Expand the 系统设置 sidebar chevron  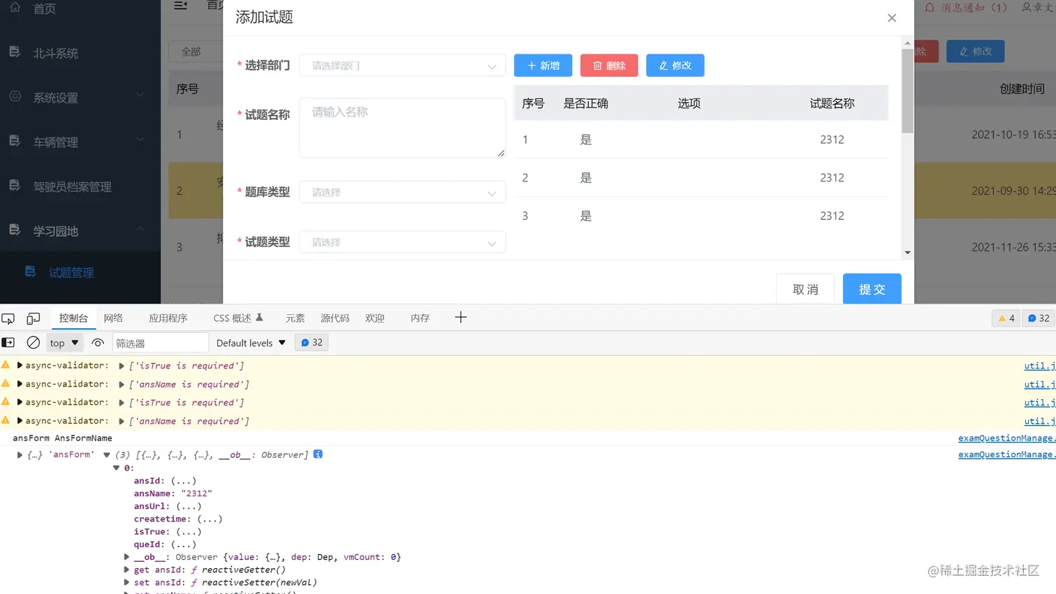coord(140,96)
